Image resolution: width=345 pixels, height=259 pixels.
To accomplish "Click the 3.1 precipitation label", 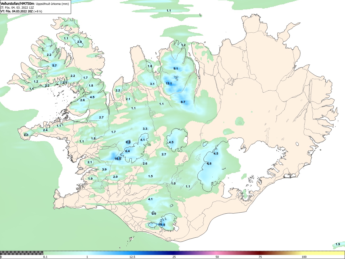I will pyautogui.click(x=152, y=84).
